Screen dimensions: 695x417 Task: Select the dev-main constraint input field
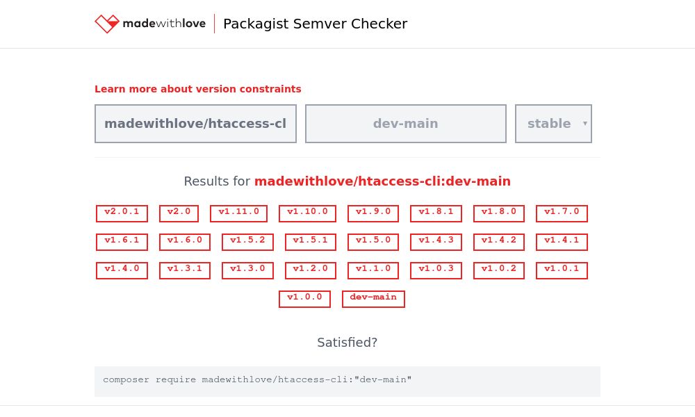(405, 123)
